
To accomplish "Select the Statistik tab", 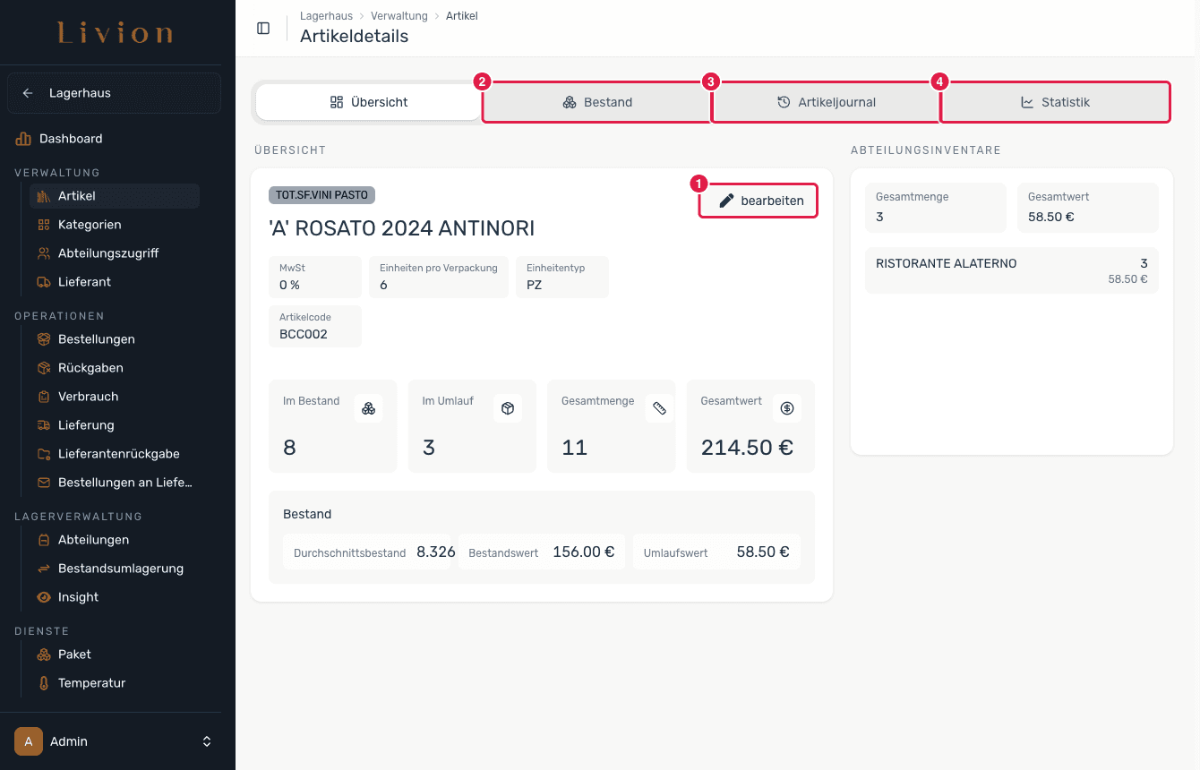I will (1056, 102).
